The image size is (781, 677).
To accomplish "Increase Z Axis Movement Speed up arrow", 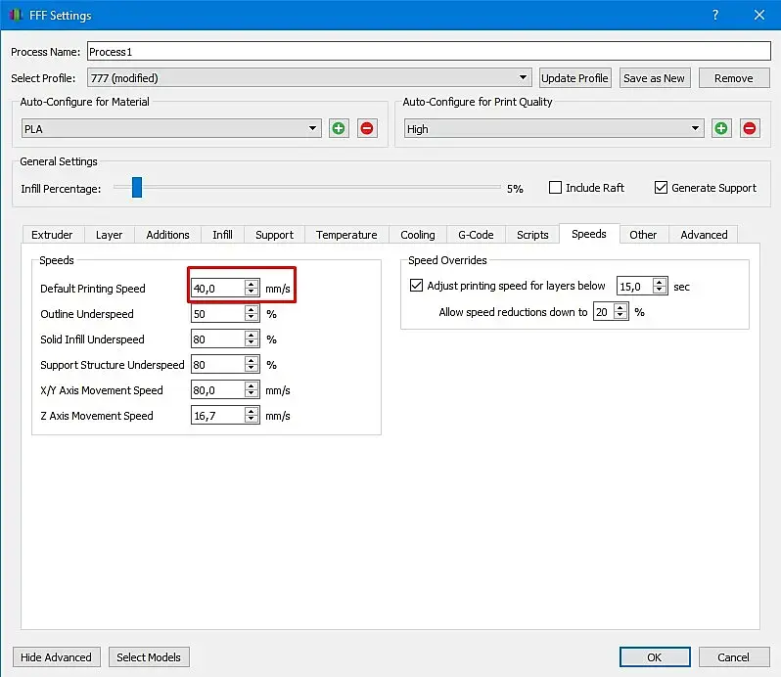I will pyautogui.click(x=252, y=411).
